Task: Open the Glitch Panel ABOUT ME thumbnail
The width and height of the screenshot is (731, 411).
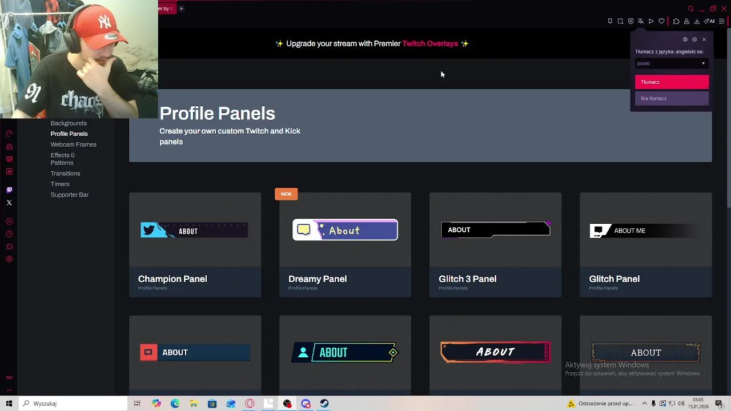Action: pos(645,231)
